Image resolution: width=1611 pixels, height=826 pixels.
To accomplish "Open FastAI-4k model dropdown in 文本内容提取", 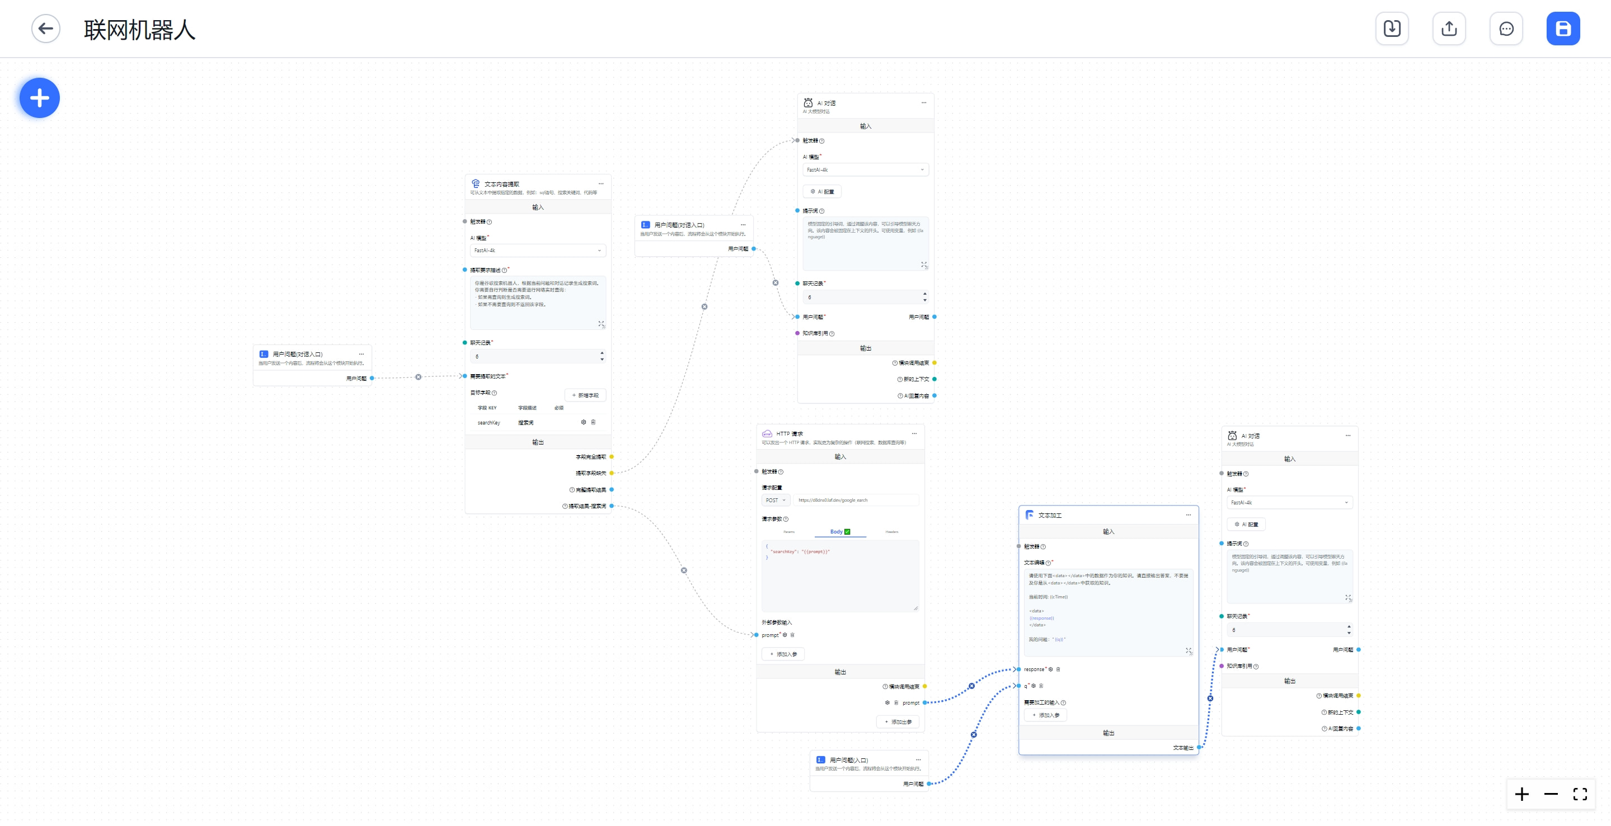I will pyautogui.click(x=537, y=251).
